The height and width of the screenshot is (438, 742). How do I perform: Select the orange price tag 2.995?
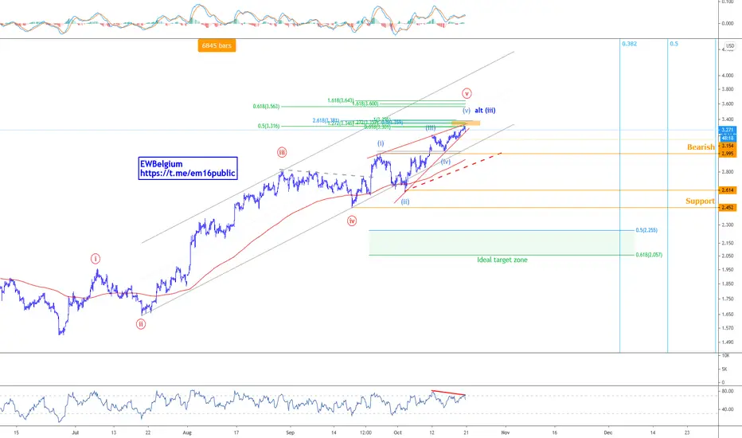(x=728, y=154)
